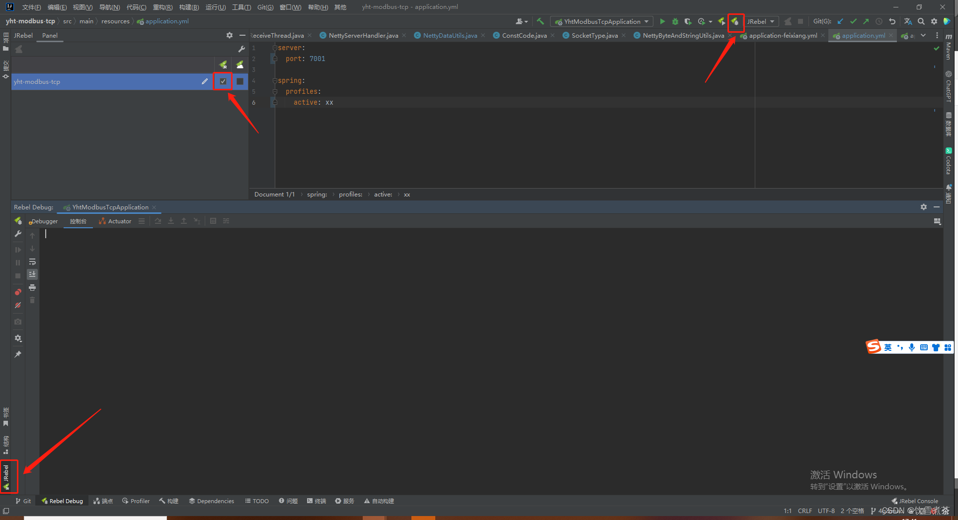
Task: Open the Git tool window at the bottom
Action: [23, 501]
